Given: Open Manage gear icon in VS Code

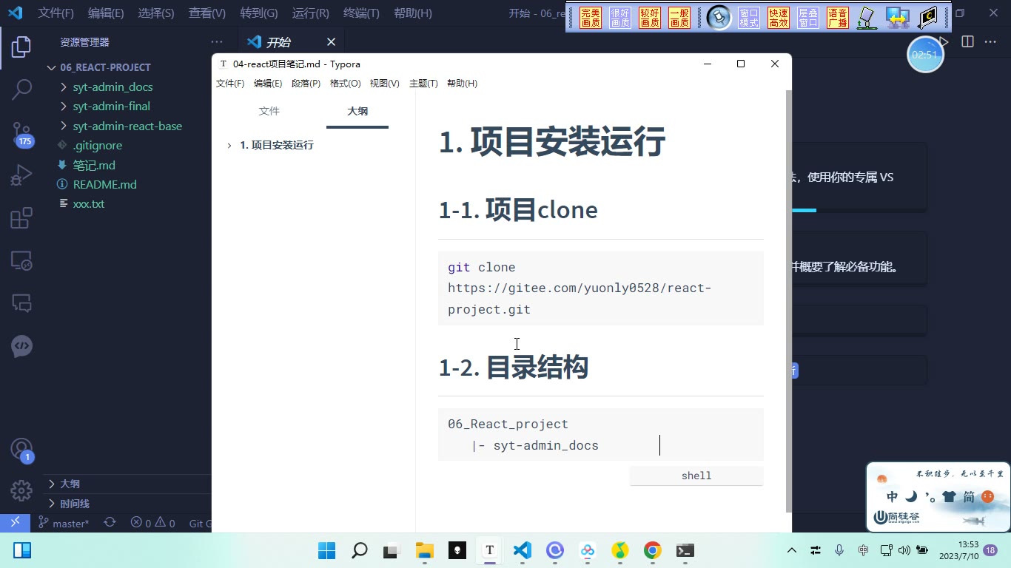Looking at the screenshot, I should point(21,490).
